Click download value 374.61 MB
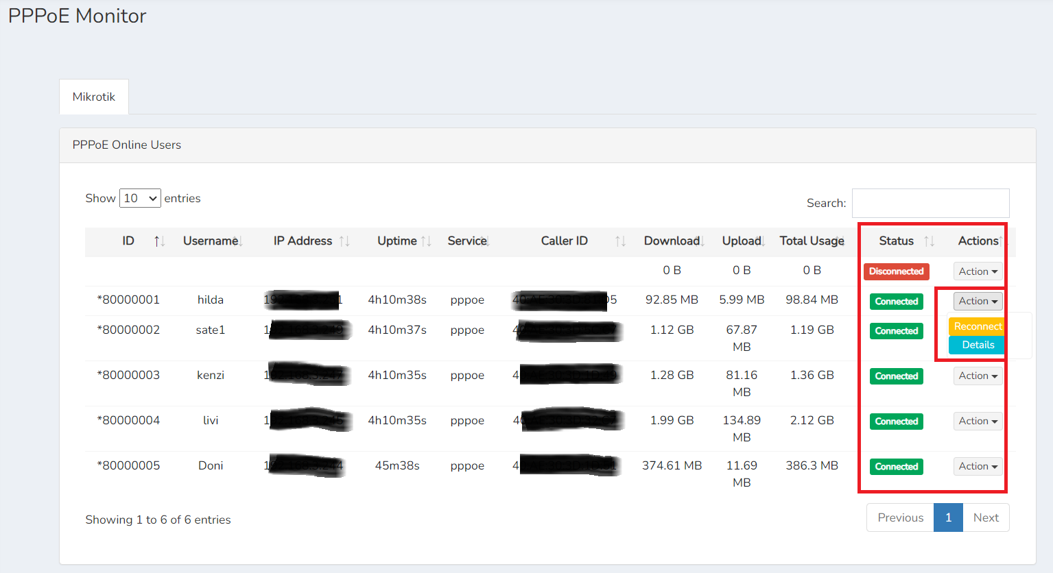The height and width of the screenshot is (573, 1053). 672,465
